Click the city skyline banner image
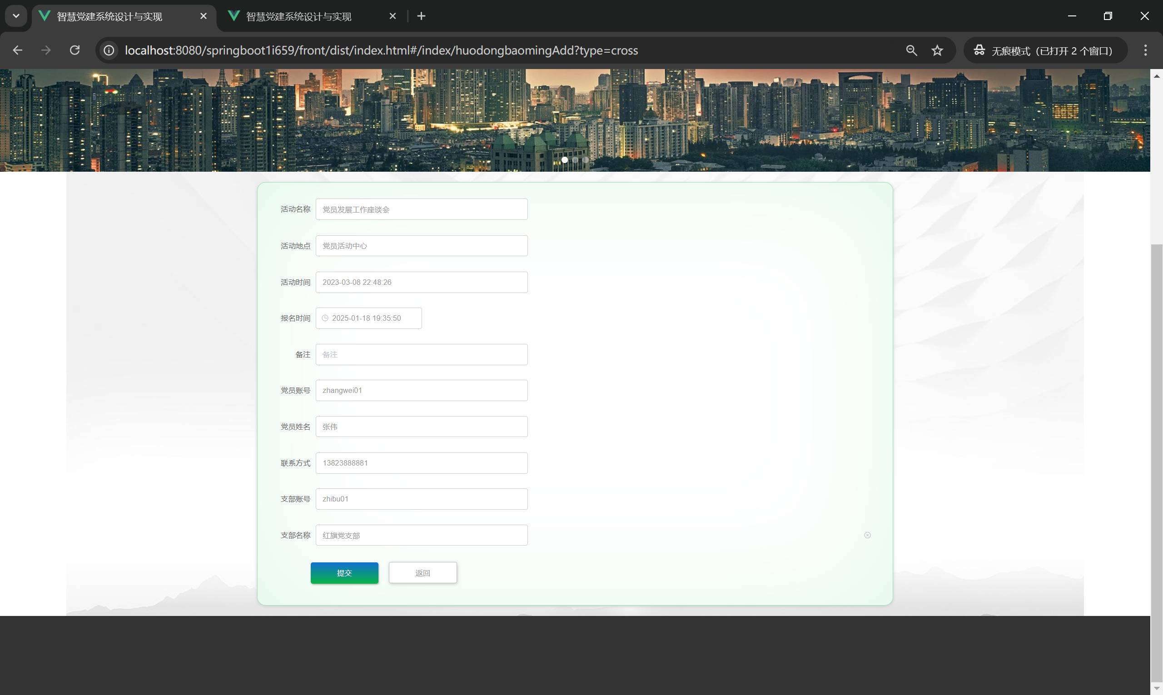This screenshot has width=1163, height=695. [x=575, y=120]
